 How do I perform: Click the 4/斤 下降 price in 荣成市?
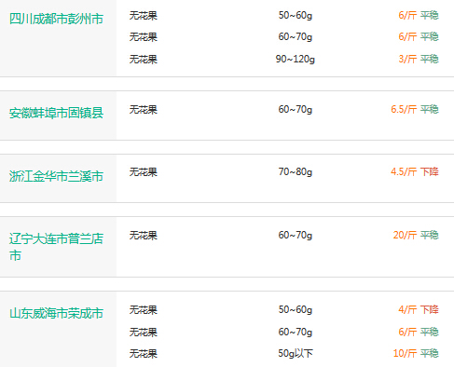point(419,309)
